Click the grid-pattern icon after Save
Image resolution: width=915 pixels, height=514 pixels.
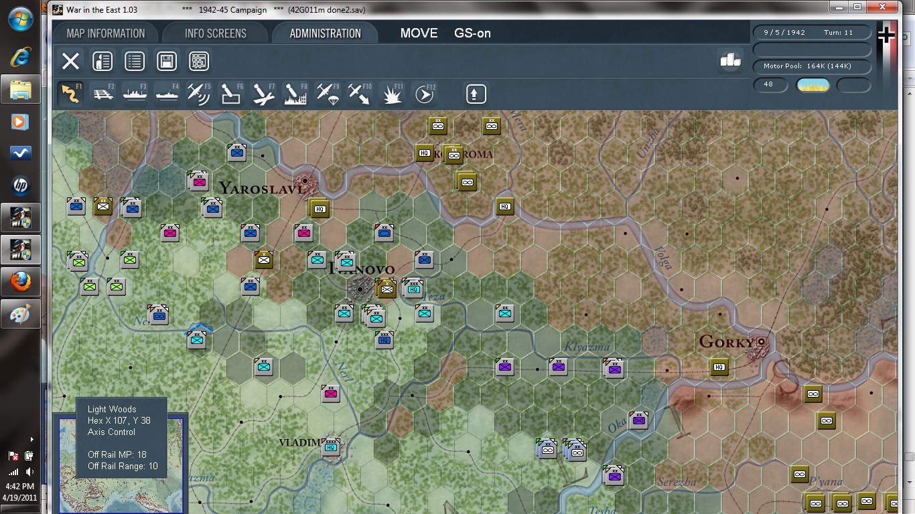pos(199,62)
